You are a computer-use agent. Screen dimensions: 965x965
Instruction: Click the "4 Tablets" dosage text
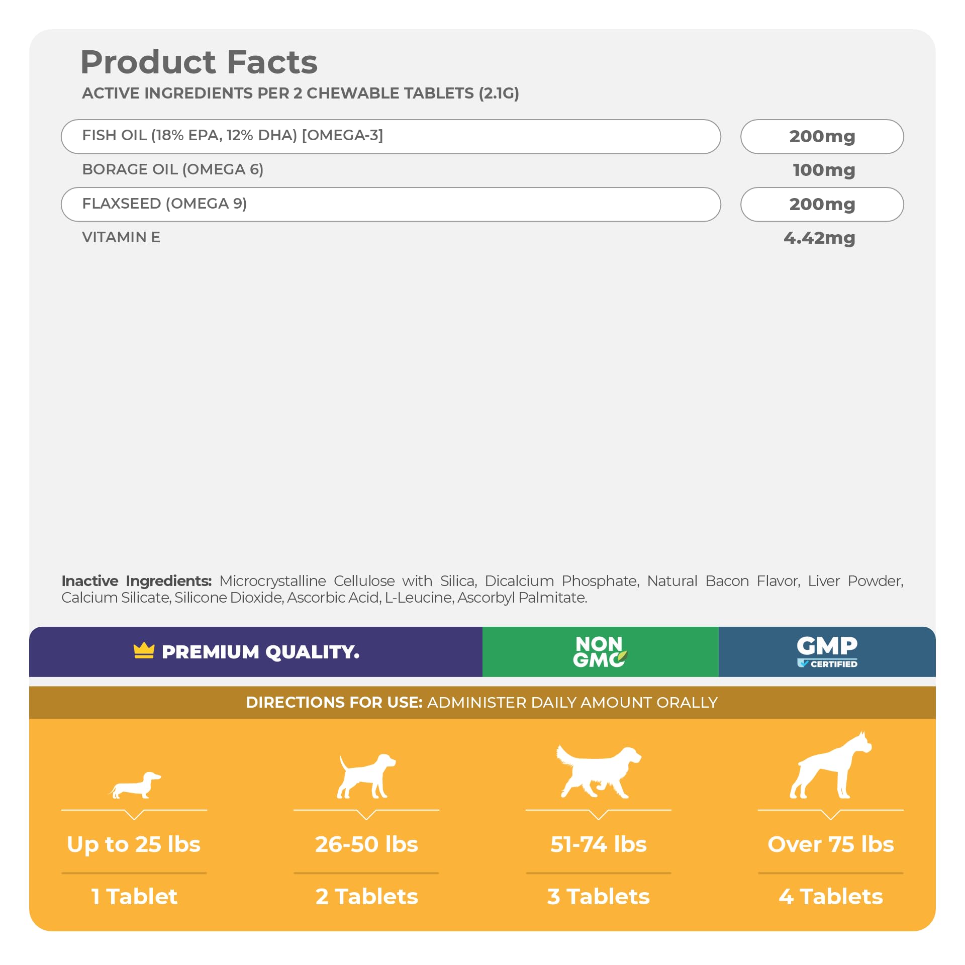[830, 897]
